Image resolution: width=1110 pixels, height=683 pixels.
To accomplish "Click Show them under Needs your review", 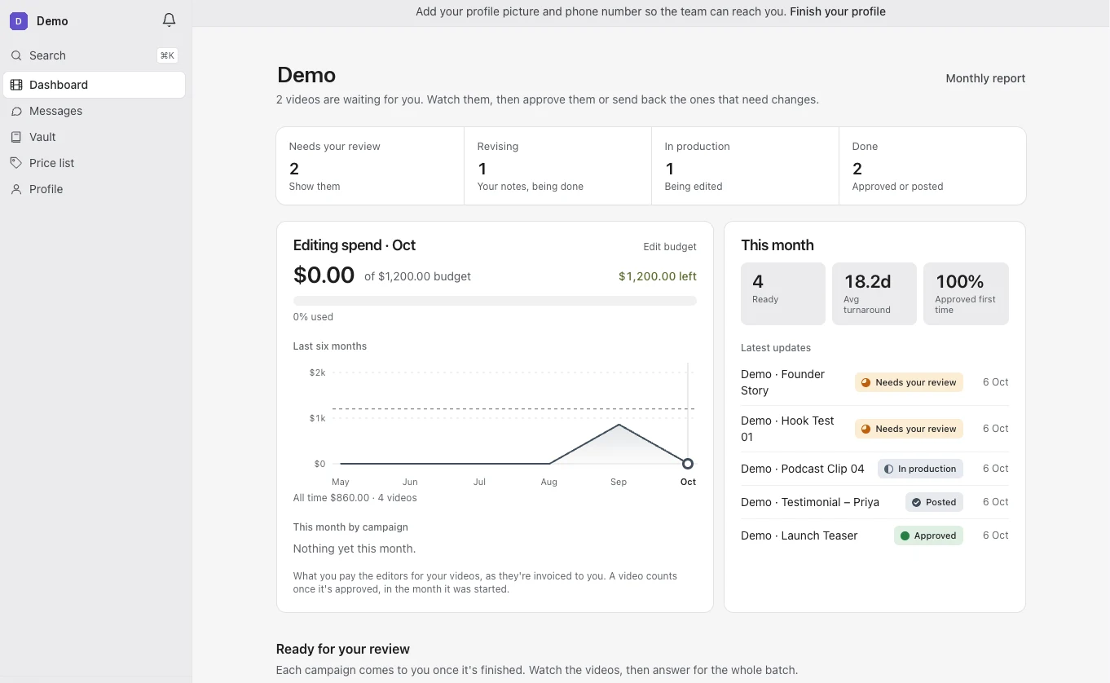I will click(315, 187).
